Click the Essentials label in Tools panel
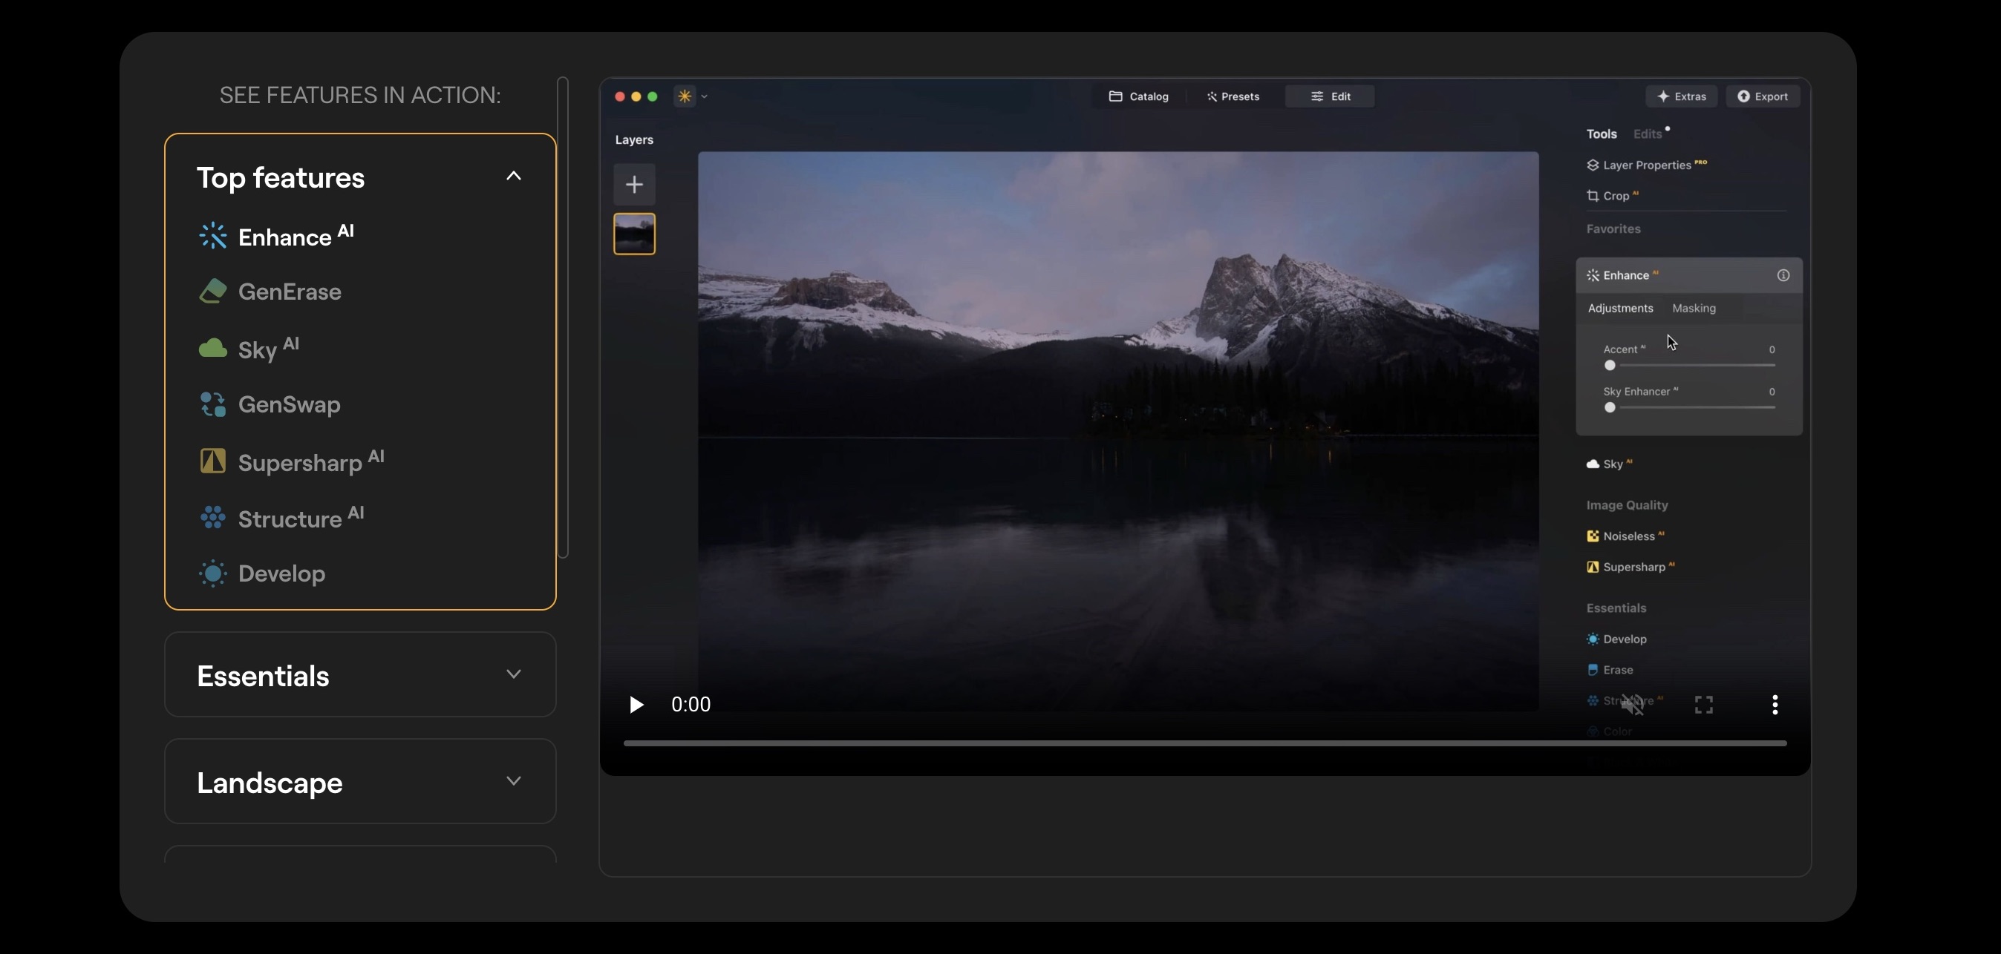Viewport: 2001px width, 954px height. [1616, 608]
